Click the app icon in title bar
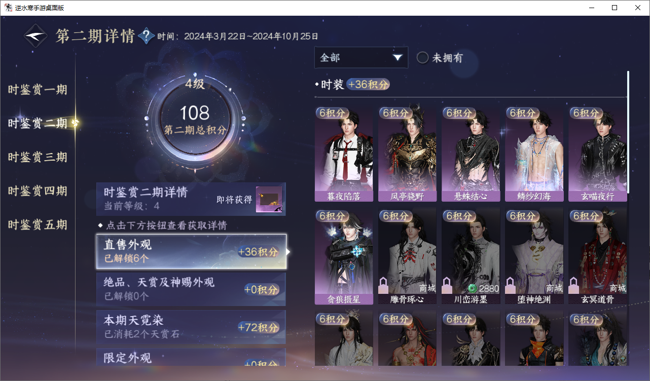Image resolution: width=650 pixels, height=381 pixels. click(9, 8)
